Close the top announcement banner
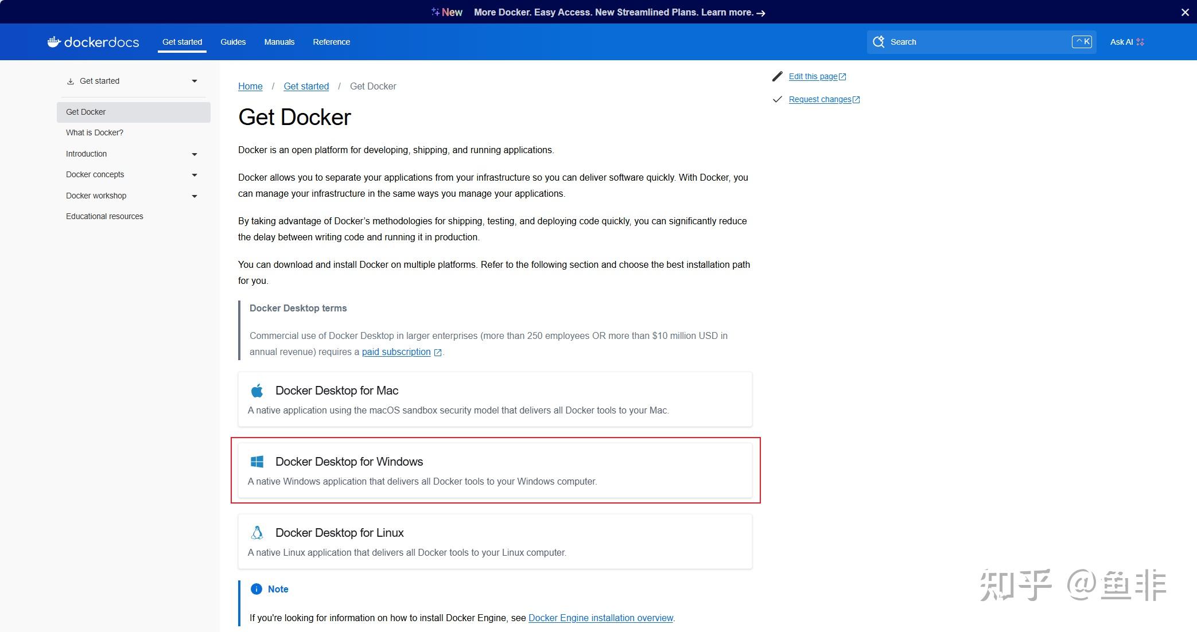 pos(1185,12)
